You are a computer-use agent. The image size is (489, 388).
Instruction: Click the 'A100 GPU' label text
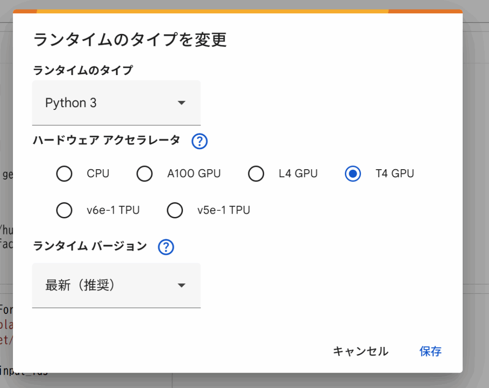[x=194, y=174]
